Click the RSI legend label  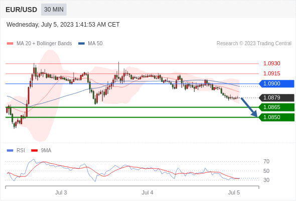[21, 151]
